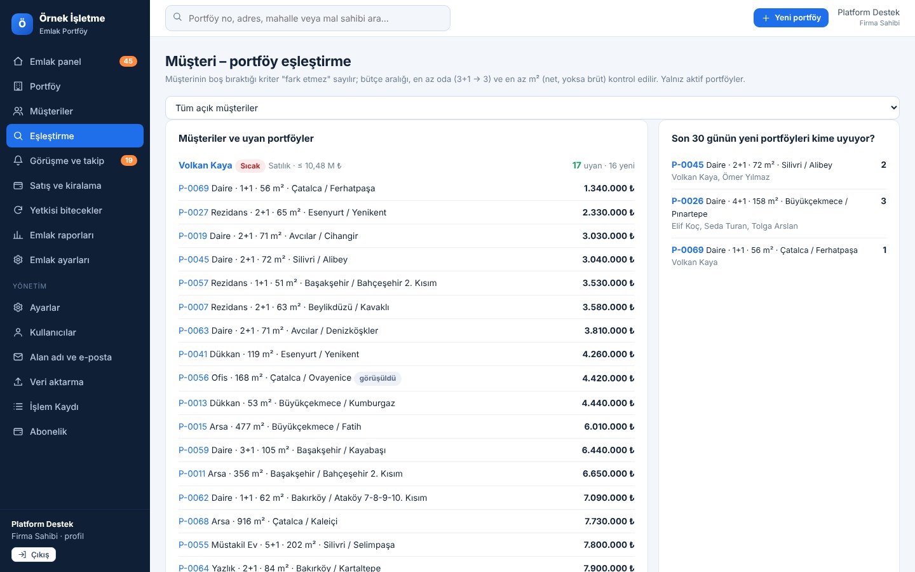The height and width of the screenshot is (572, 915).
Task: Click the price 4.260.000 ₺
Action: [x=608, y=354]
